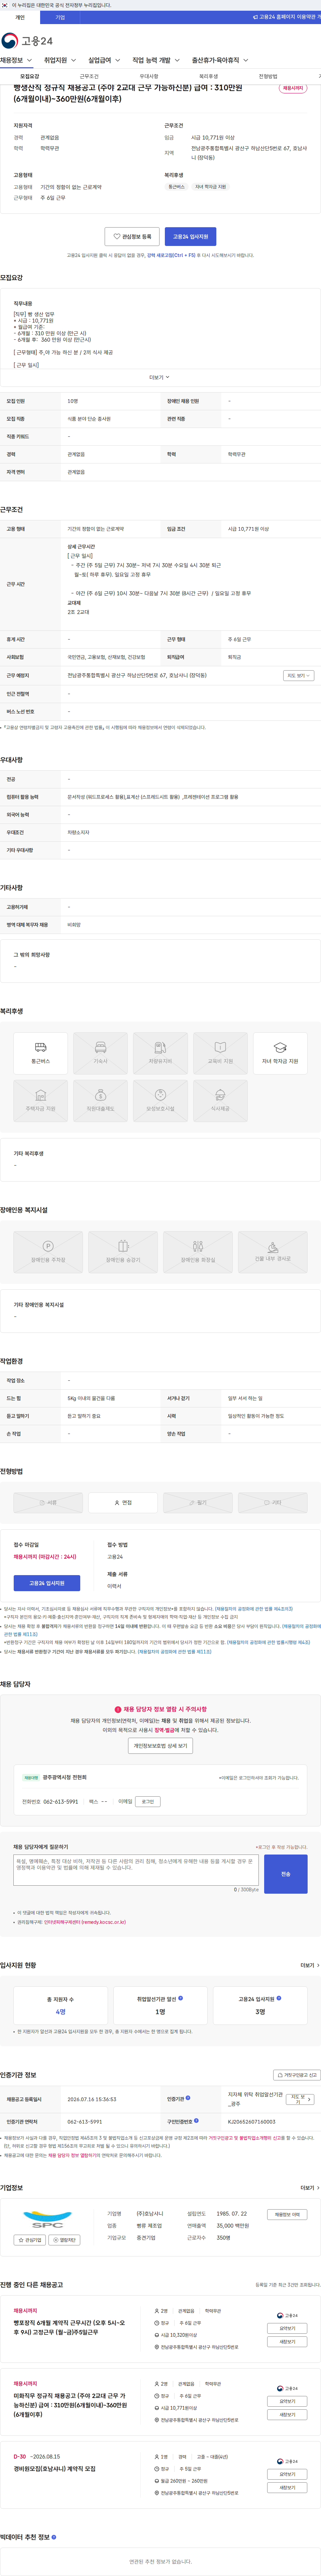Viewport: 321px width, 2576px height.
Task: Switch to the 기업 tab
Action: (x=60, y=17)
